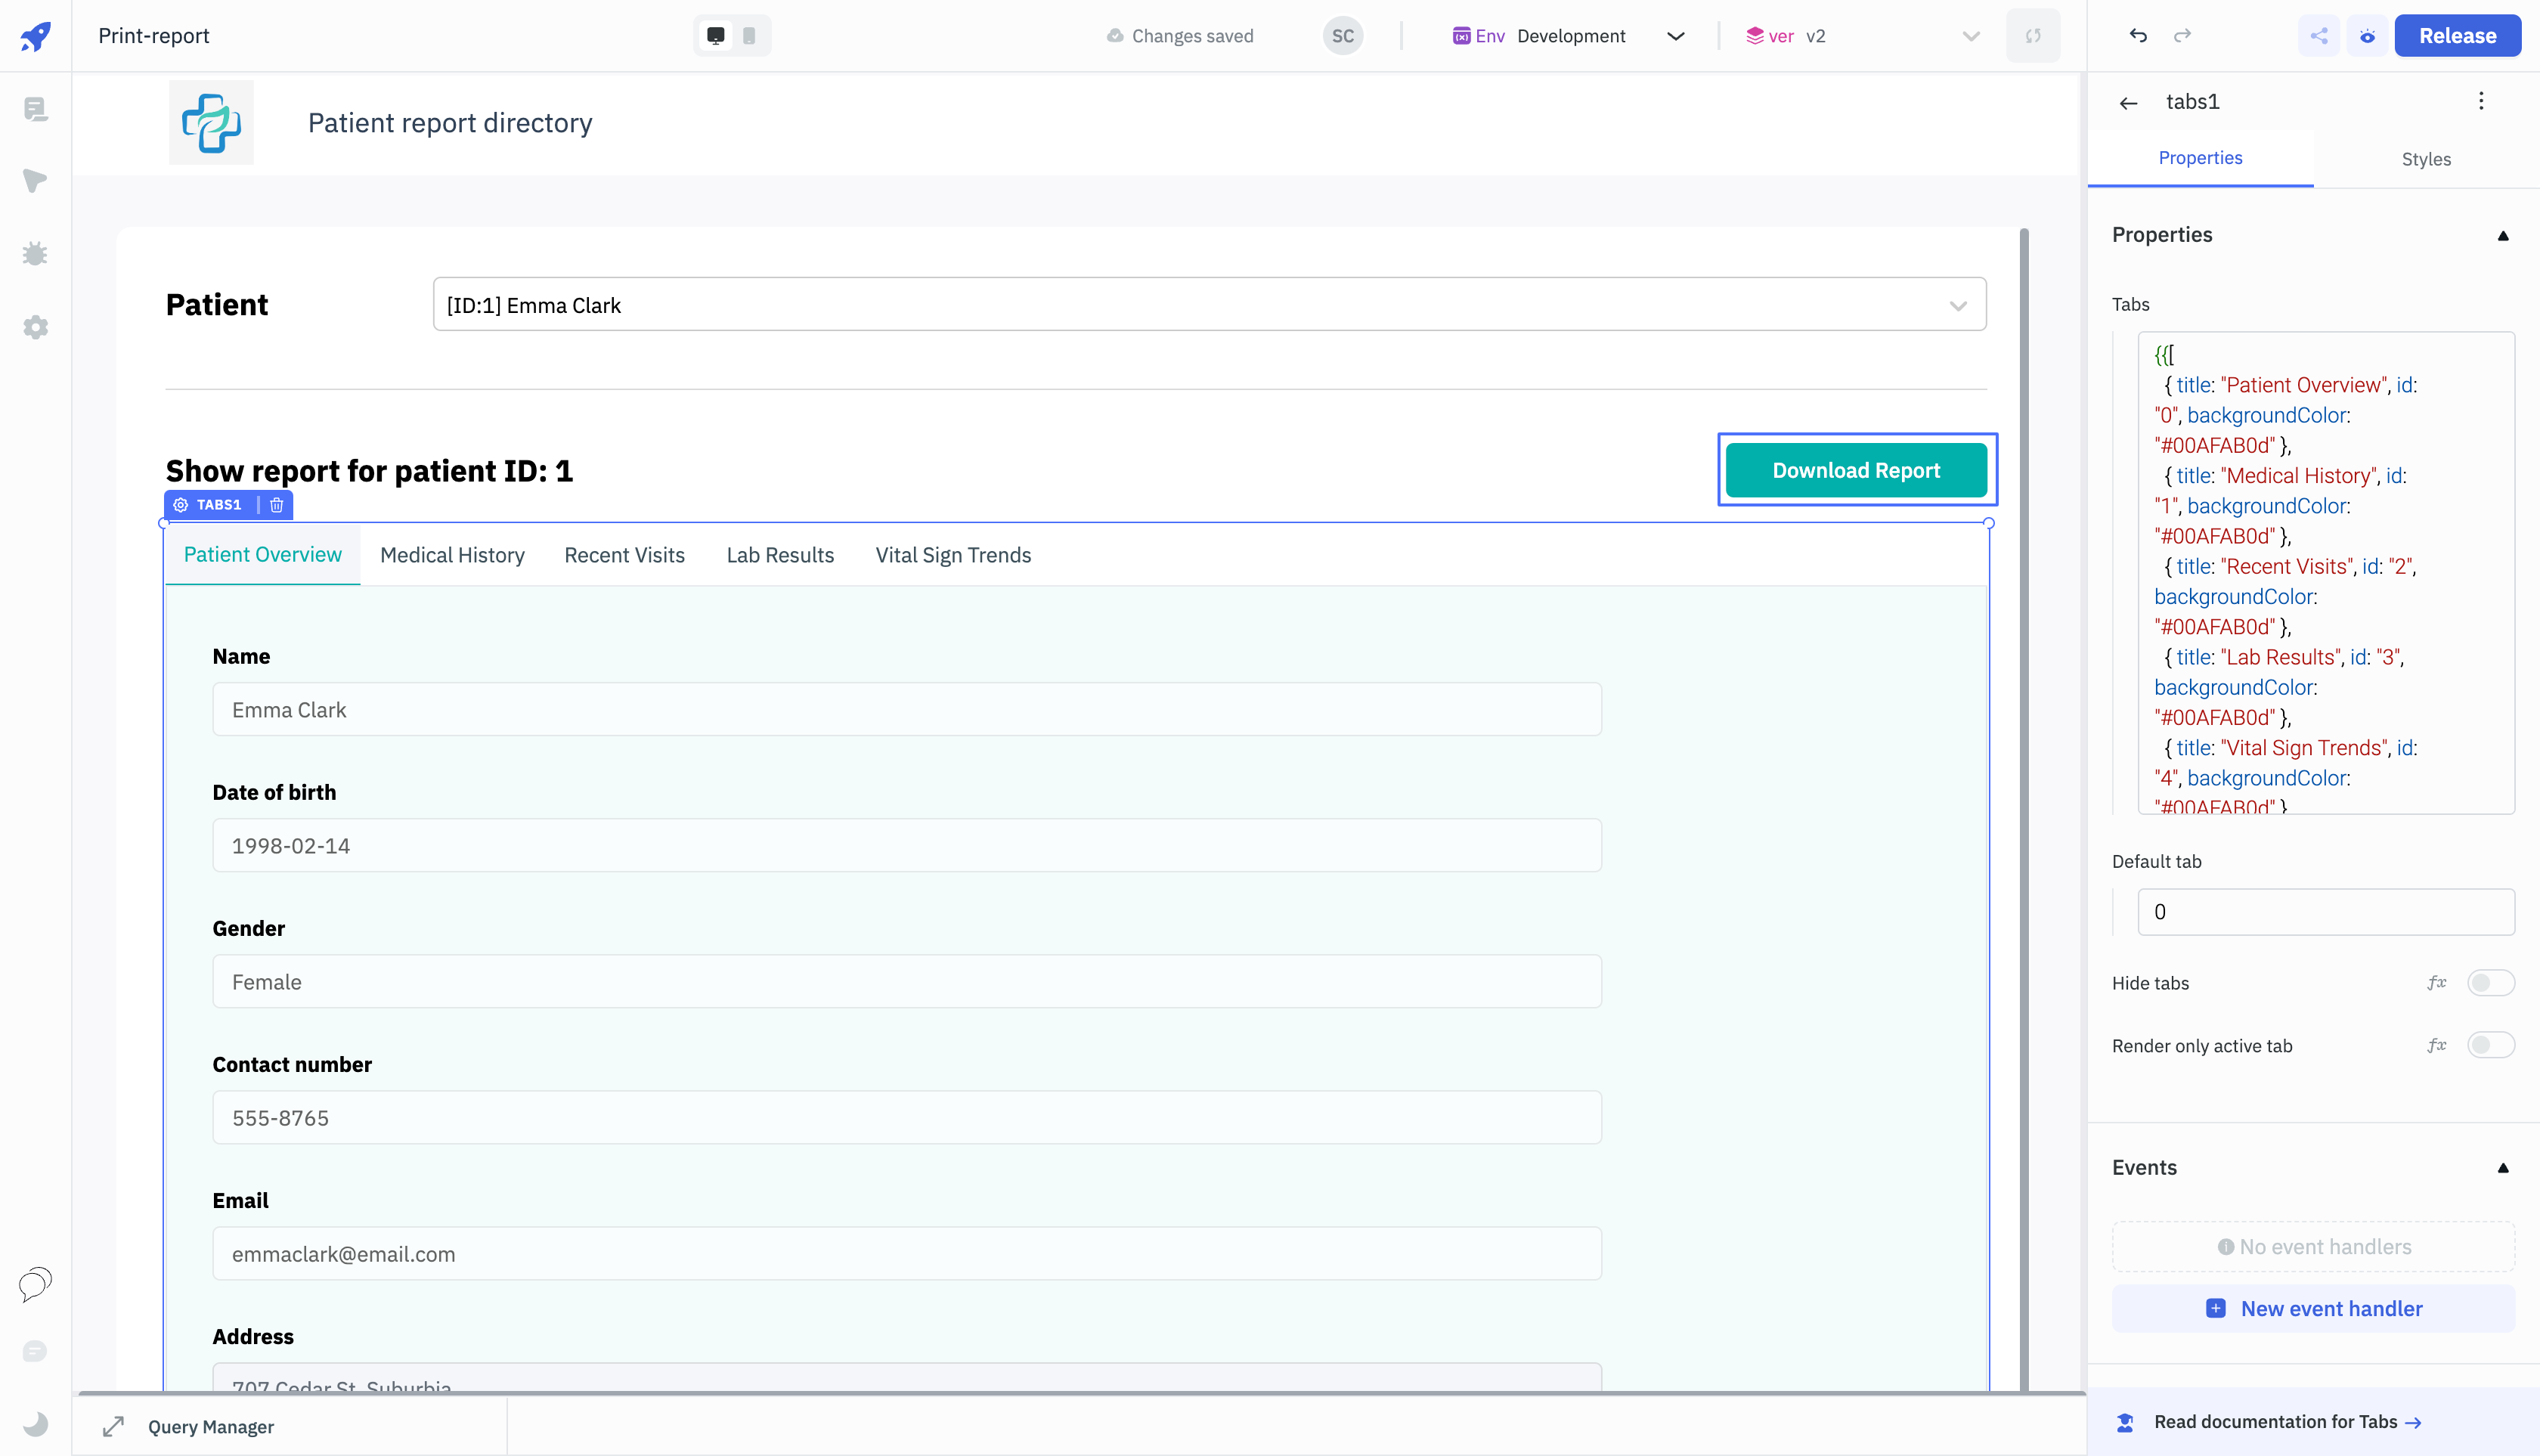Image resolution: width=2540 pixels, height=1456 pixels.
Task: Switch to the Styles tab
Action: [2425, 159]
